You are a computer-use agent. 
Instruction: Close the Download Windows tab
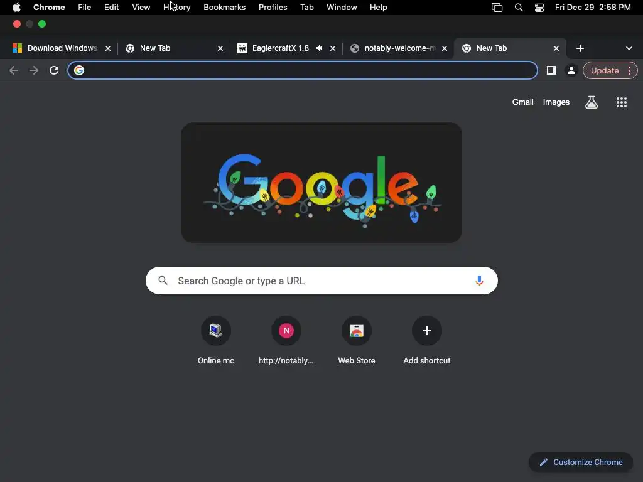coord(108,48)
